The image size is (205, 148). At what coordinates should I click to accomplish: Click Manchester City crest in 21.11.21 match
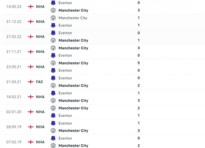tap(53, 48)
